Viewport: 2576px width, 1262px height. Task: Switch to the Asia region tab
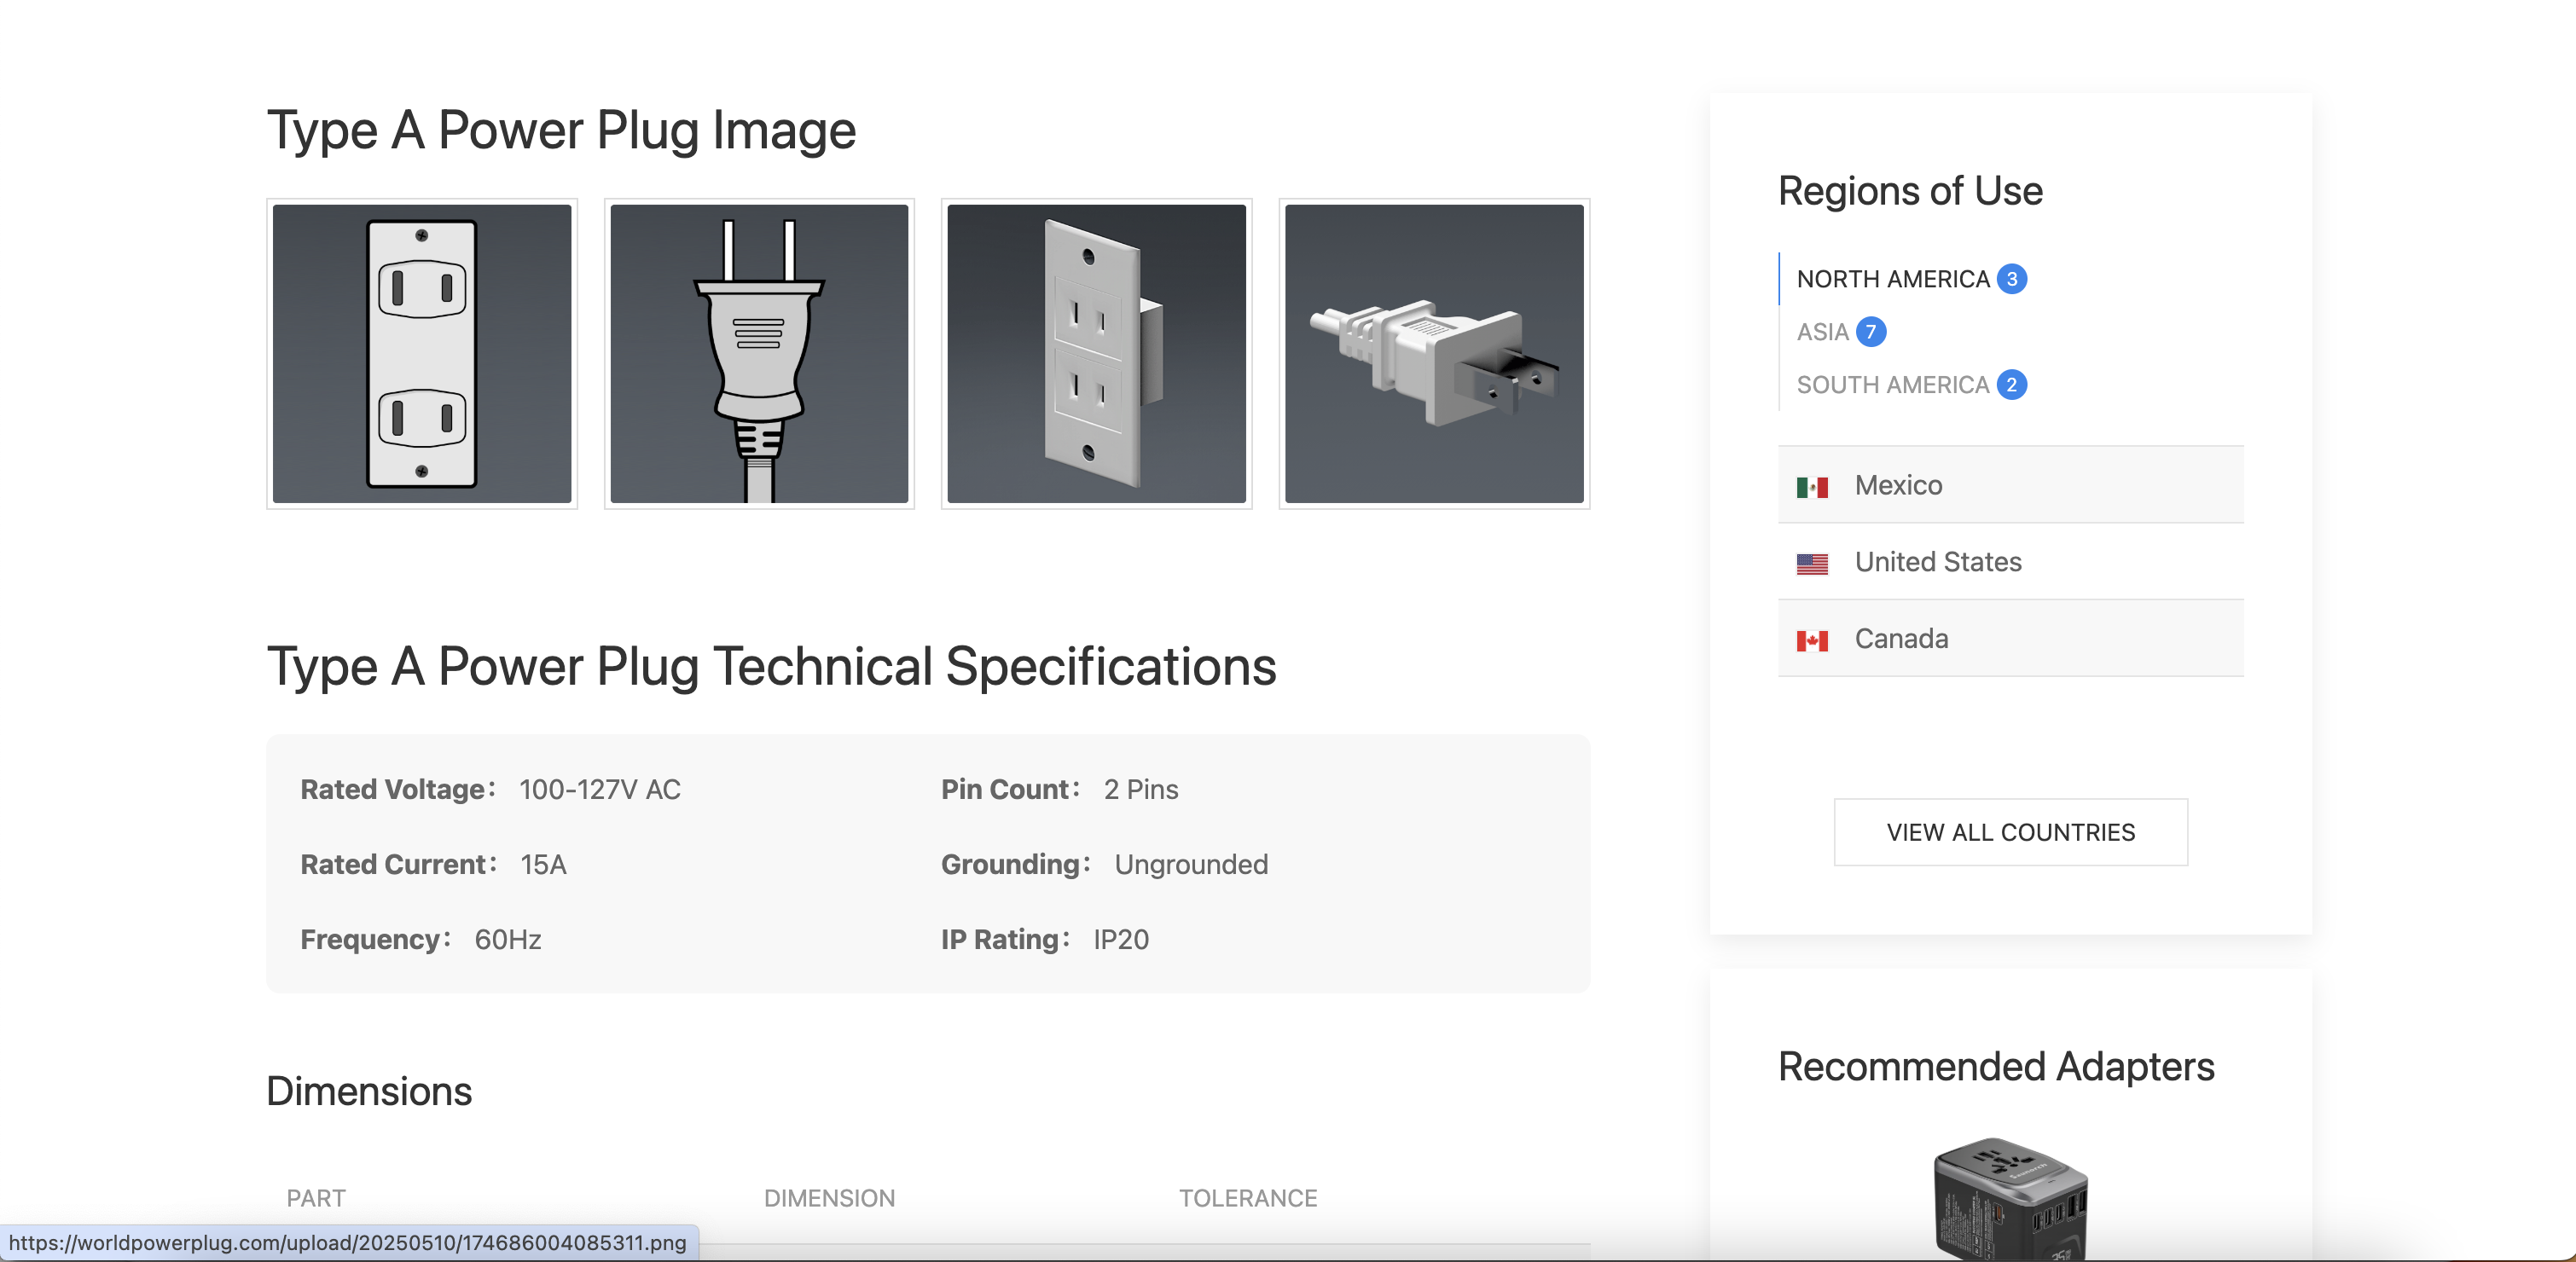point(1822,332)
